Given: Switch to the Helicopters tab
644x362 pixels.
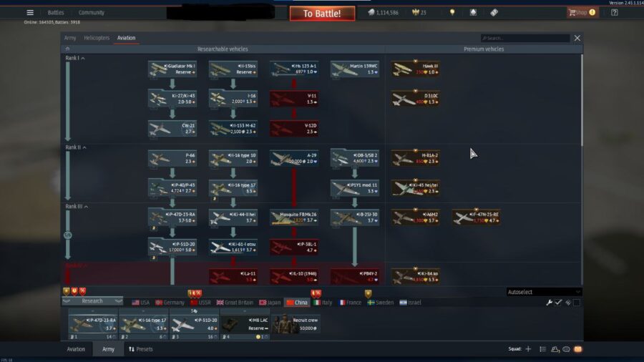Looking at the screenshot, I should pyautogui.click(x=96, y=38).
